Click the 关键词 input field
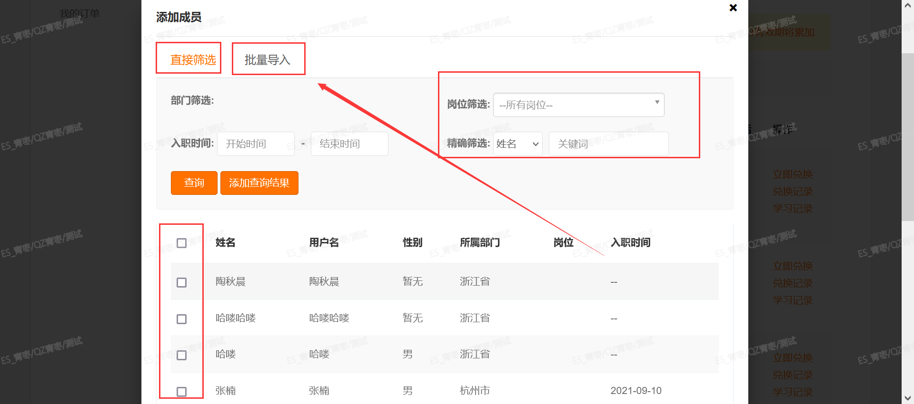This screenshot has width=914, height=404. coord(608,144)
